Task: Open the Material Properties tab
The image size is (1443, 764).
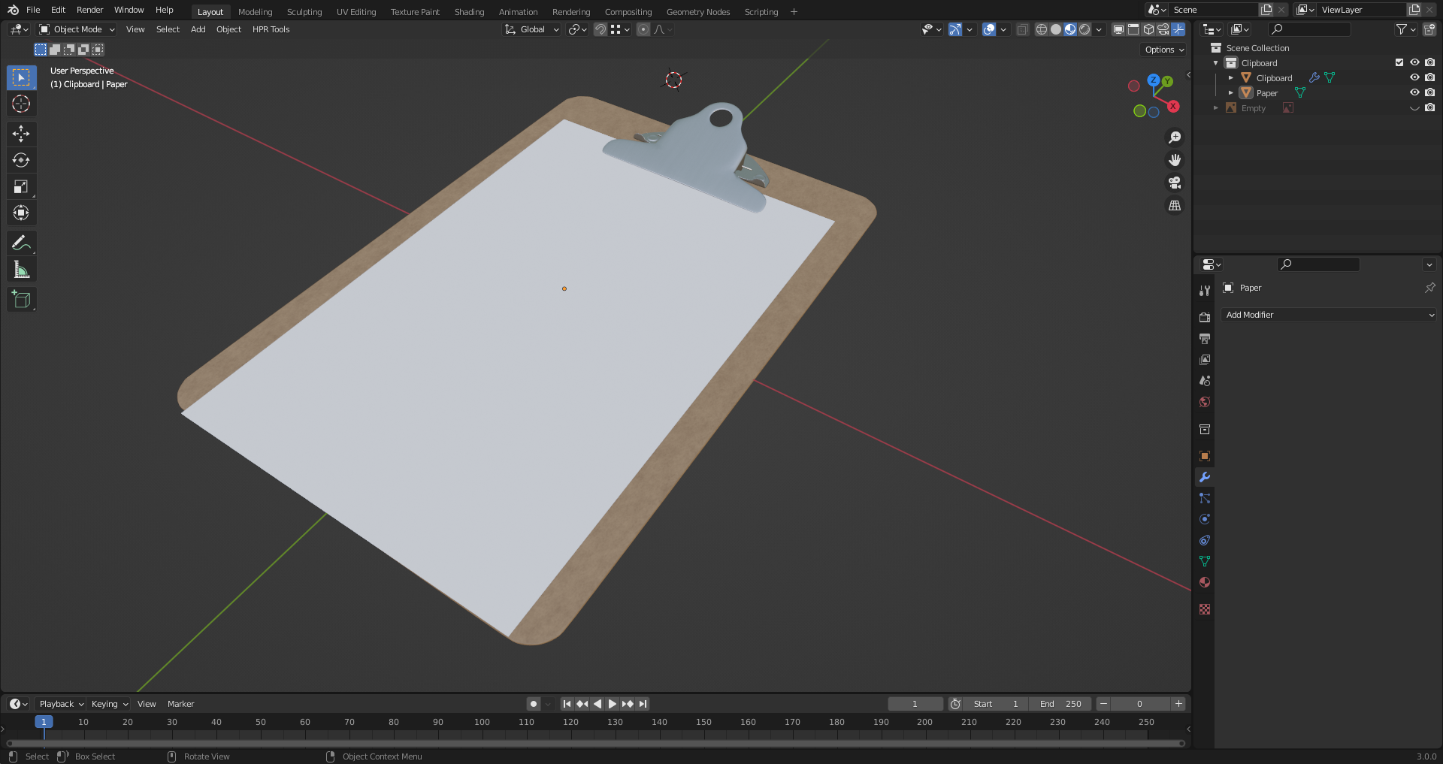Action: pyautogui.click(x=1205, y=582)
